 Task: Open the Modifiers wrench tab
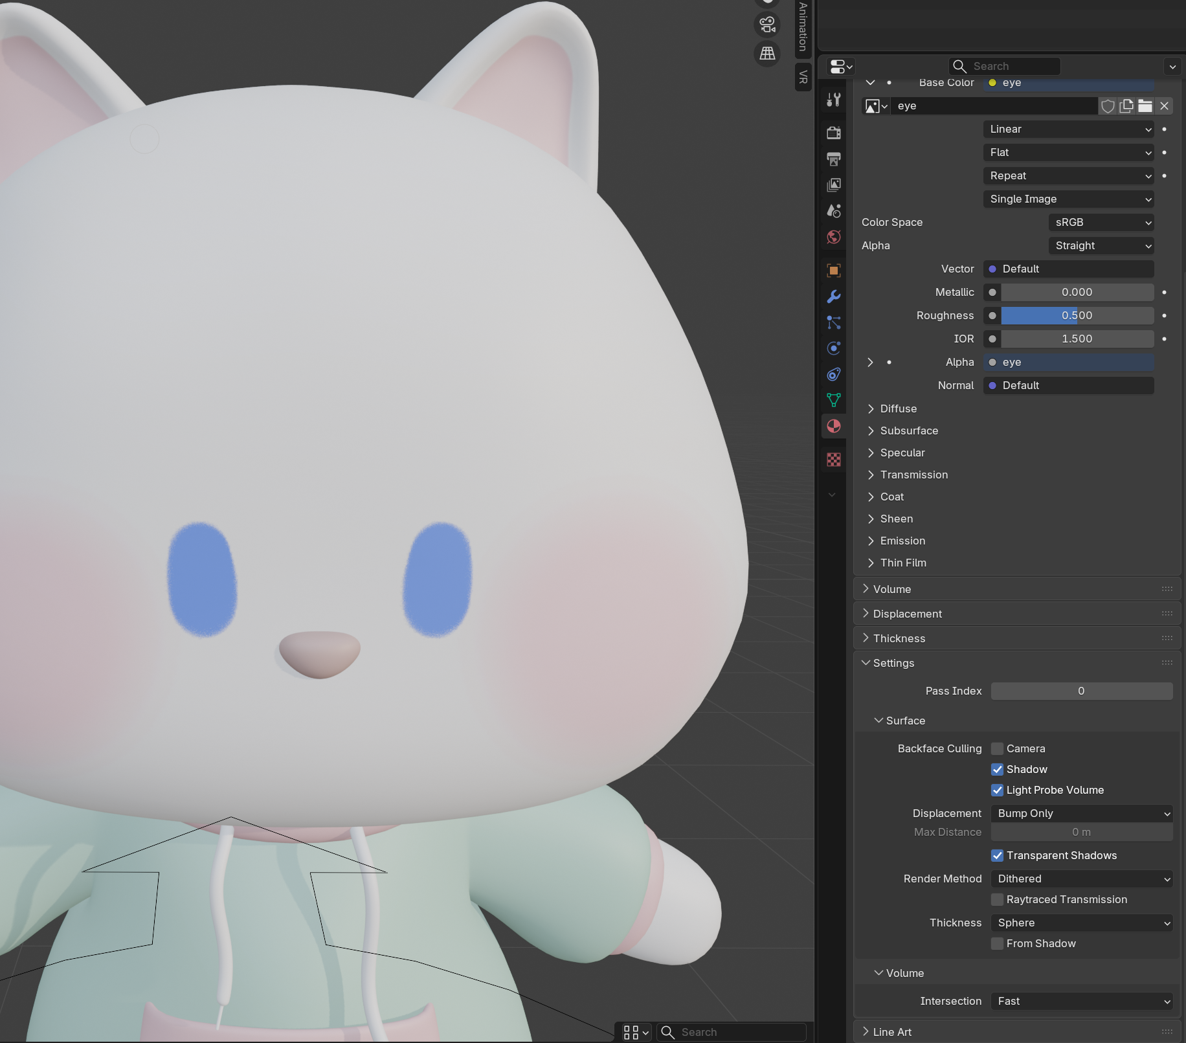[x=834, y=297]
